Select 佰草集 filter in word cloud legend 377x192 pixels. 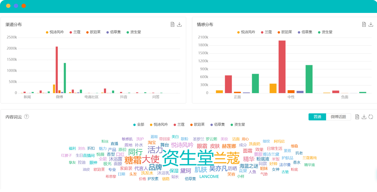coord(218,124)
